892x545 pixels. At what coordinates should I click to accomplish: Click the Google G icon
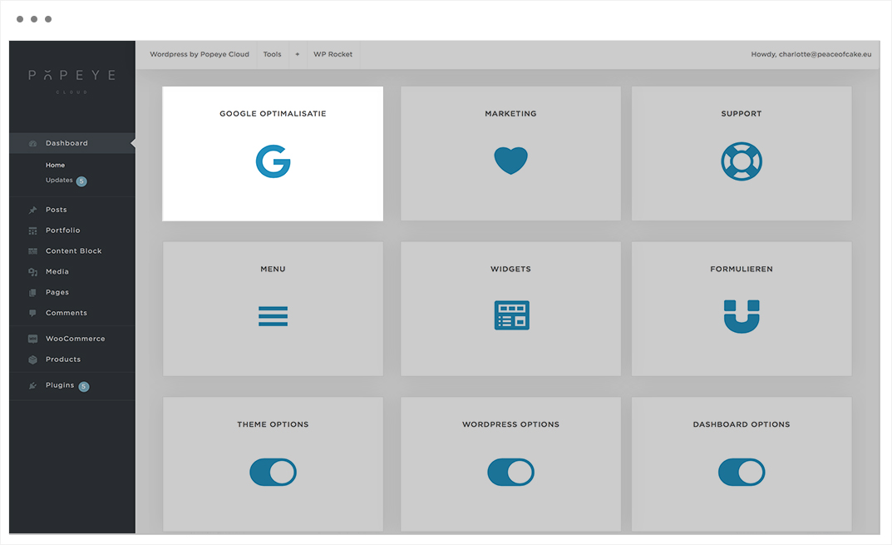point(273,161)
